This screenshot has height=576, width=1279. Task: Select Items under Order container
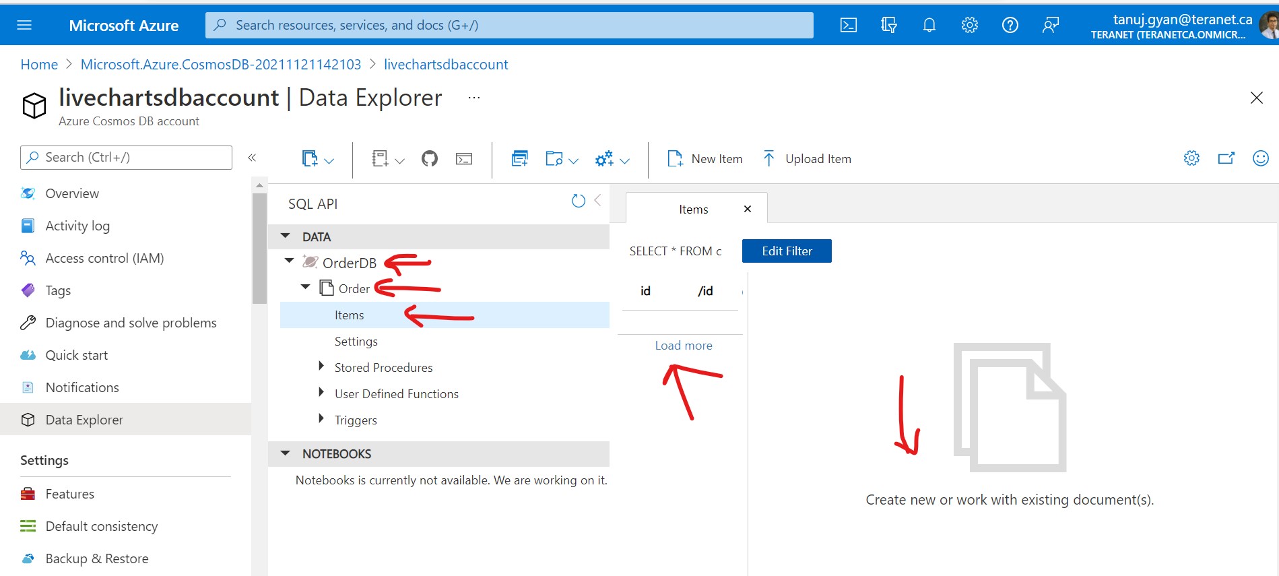[x=445, y=315]
